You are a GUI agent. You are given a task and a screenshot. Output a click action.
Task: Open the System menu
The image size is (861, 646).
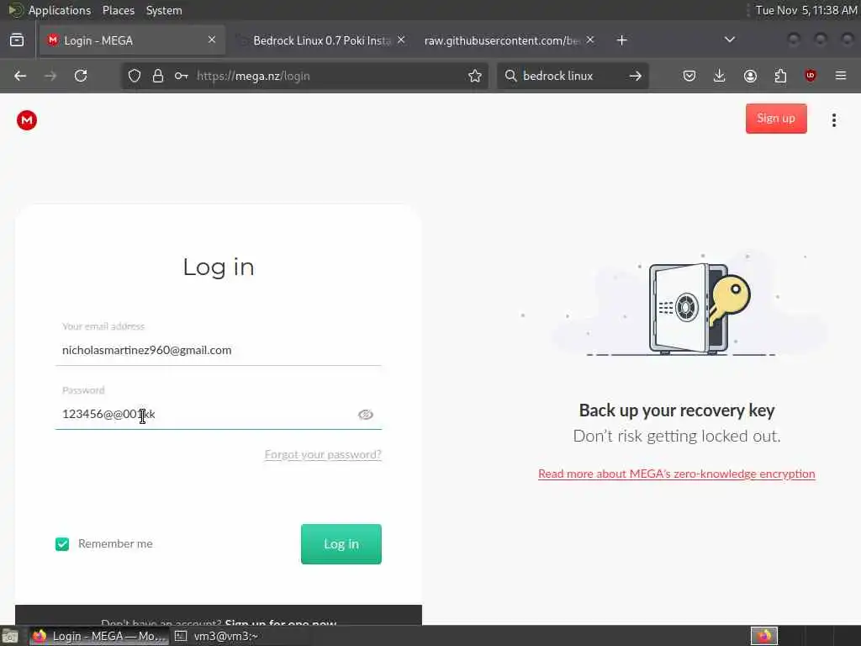tap(164, 10)
